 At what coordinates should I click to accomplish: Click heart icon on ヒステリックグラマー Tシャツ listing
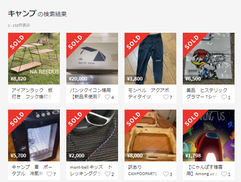pyautogui.click(x=224, y=97)
